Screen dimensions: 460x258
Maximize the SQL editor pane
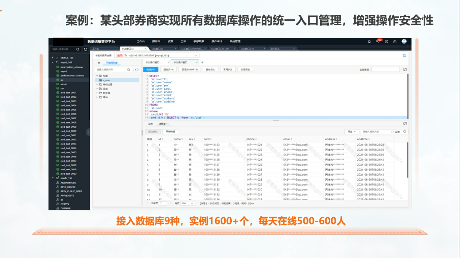405,70
